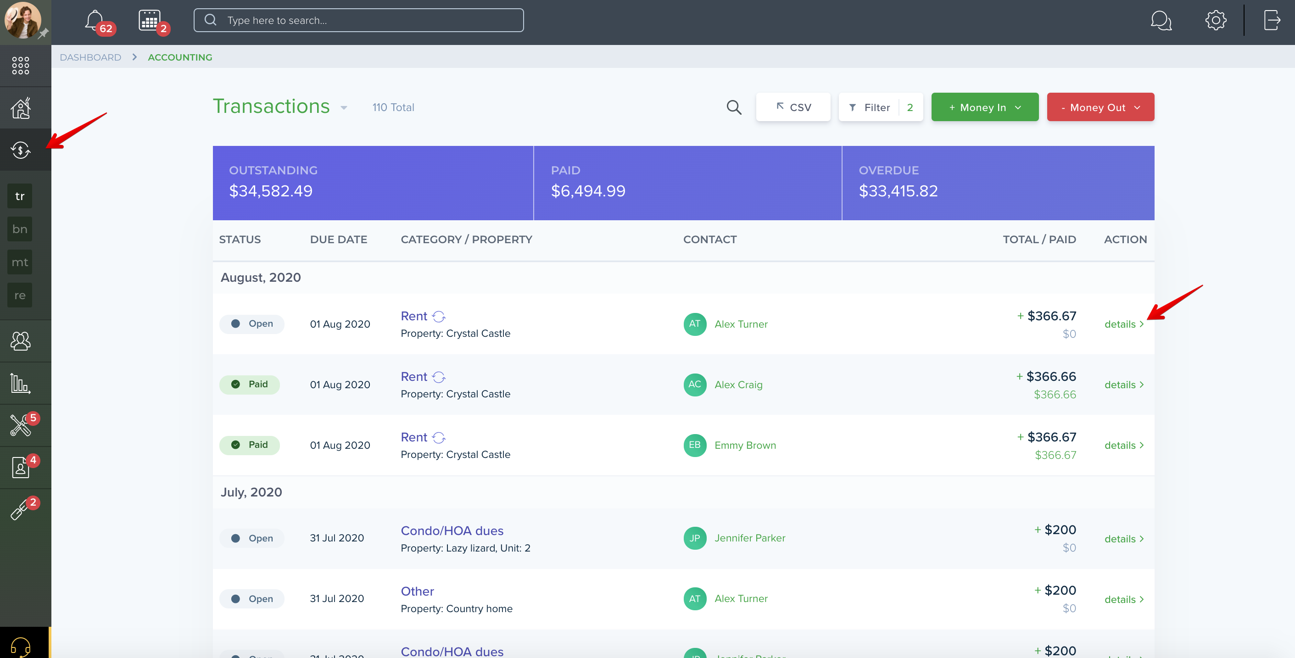Click the logout icon
The image size is (1295, 658).
pos(1272,21)
